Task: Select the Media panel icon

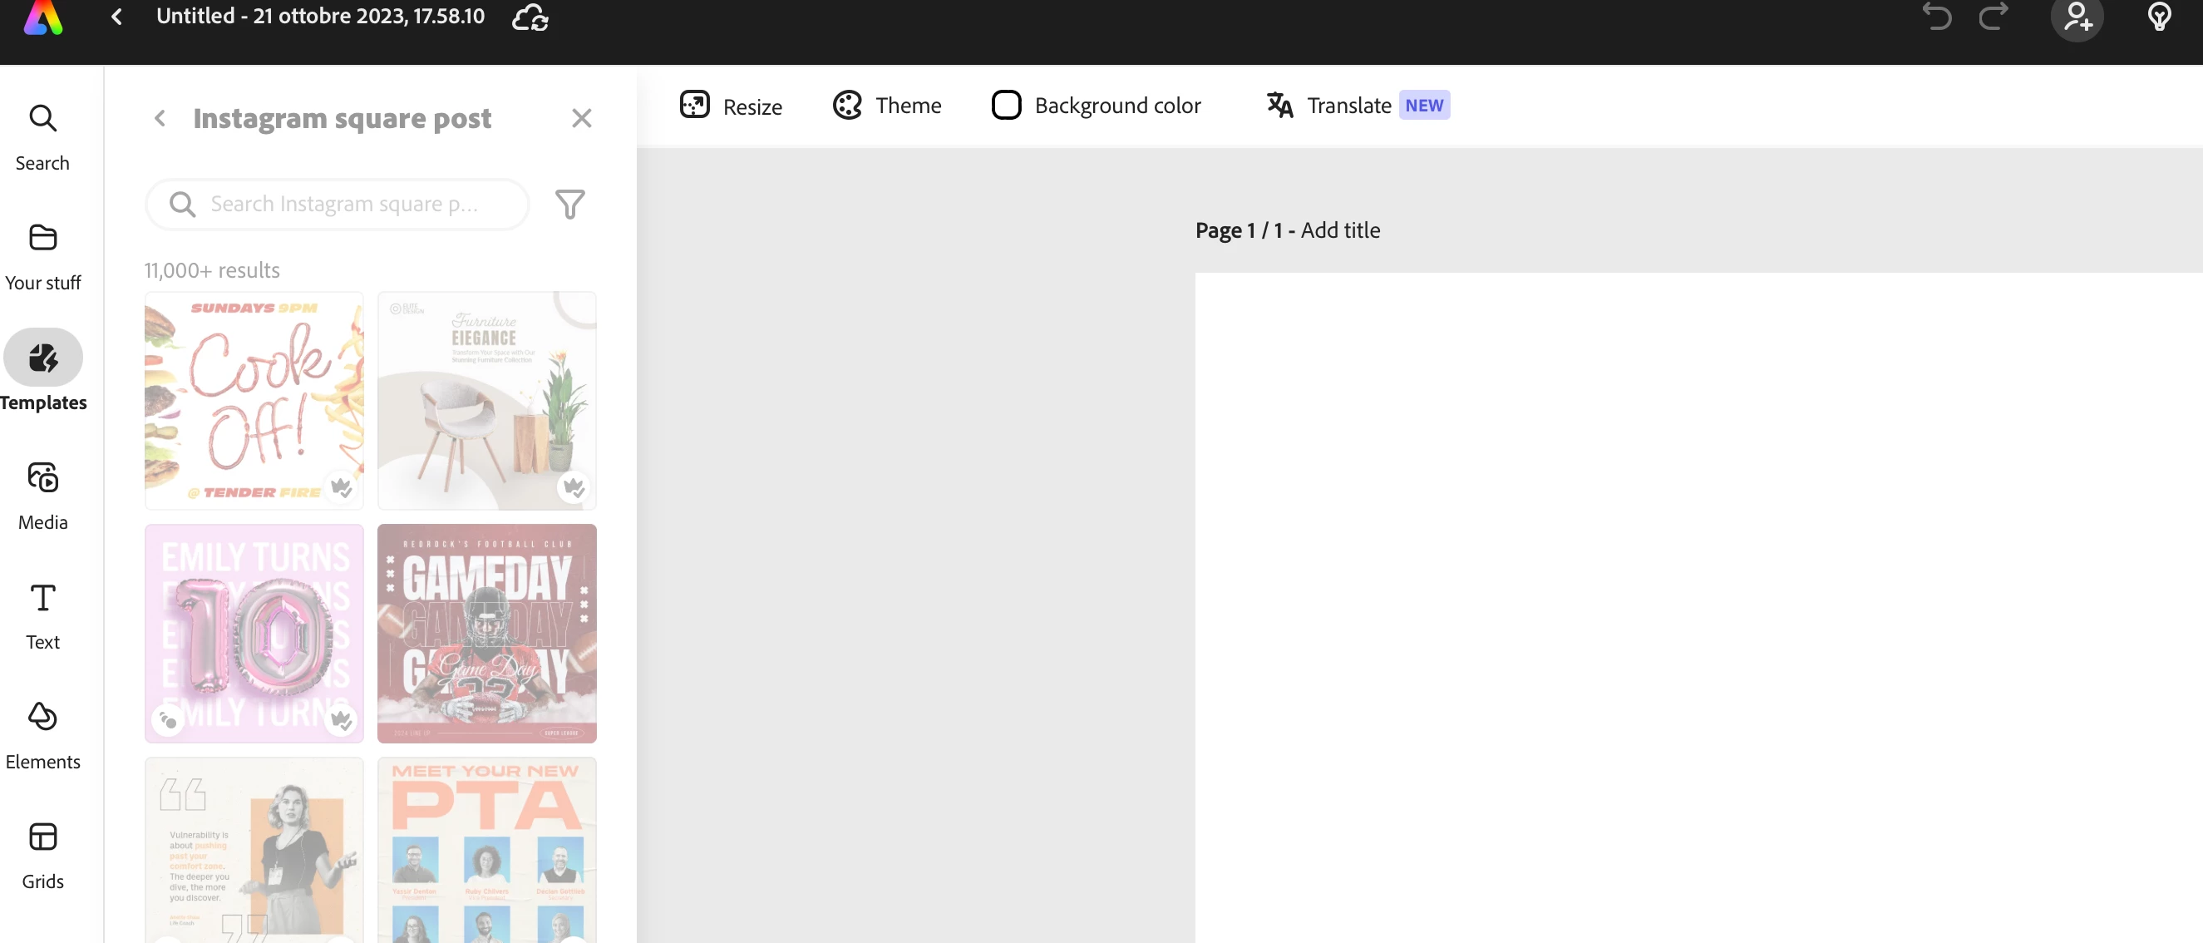Action: pos(42,495)
